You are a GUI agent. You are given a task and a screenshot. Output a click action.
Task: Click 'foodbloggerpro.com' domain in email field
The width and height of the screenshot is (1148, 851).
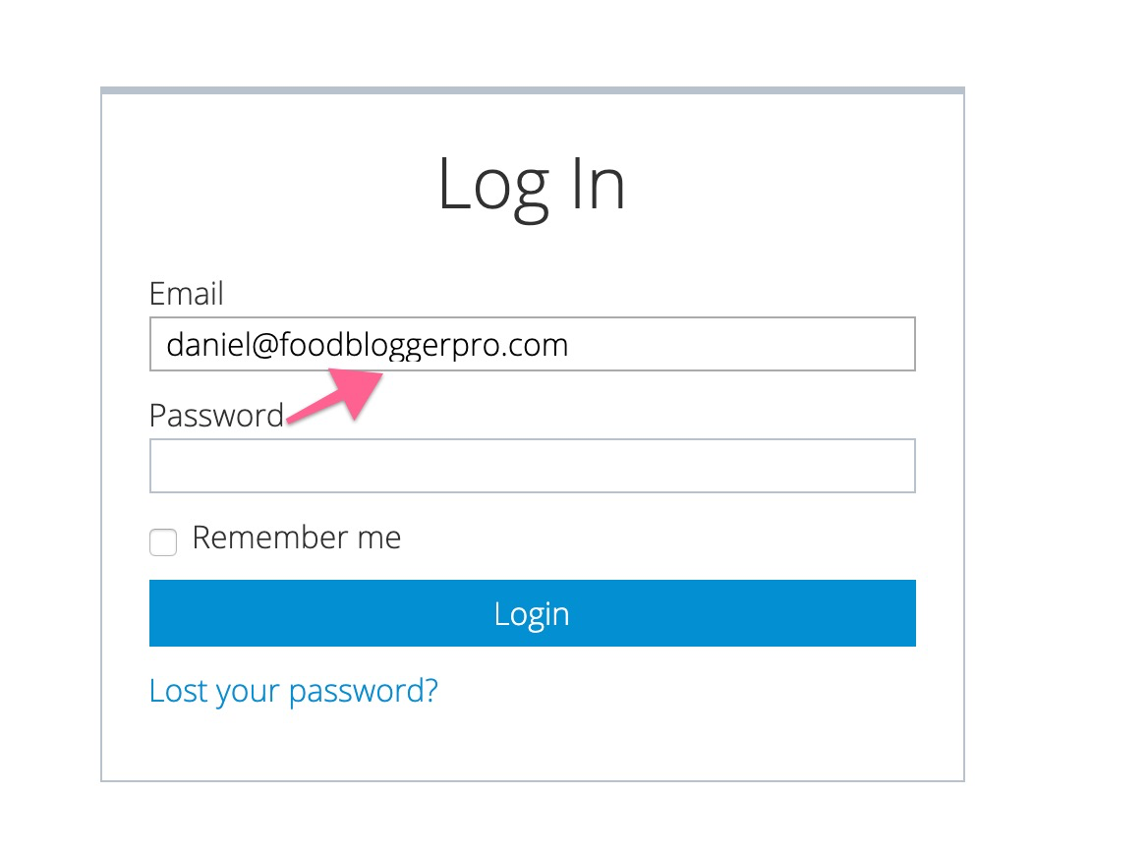coord(424,346)
